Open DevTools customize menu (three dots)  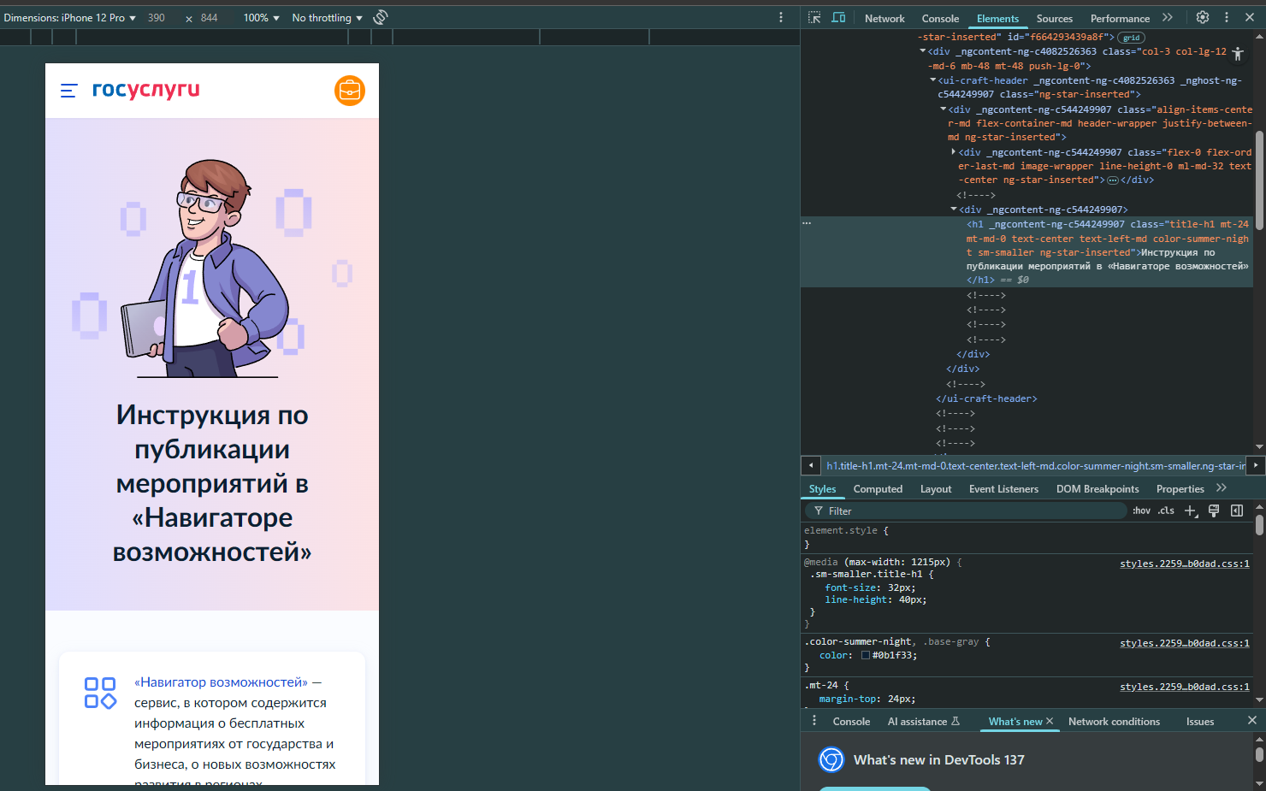tap(1227, 17)
